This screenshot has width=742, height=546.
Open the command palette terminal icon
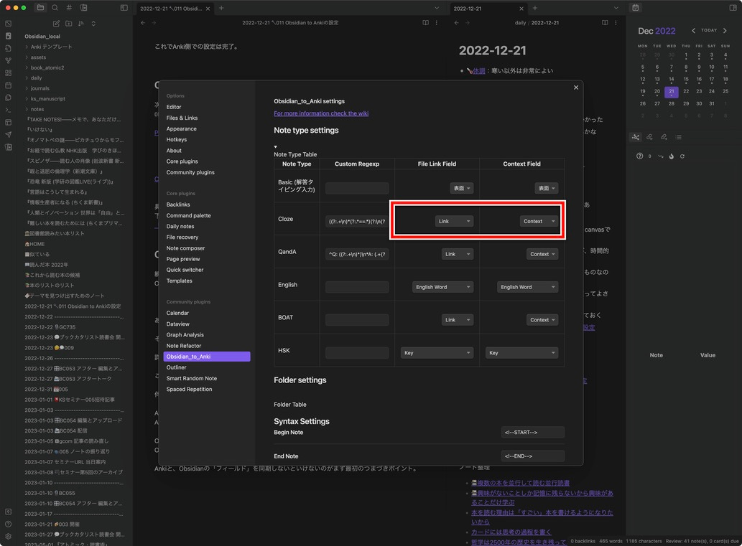[8, 110]
